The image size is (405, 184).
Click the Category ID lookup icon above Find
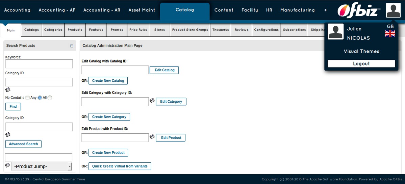pos(8,90)
